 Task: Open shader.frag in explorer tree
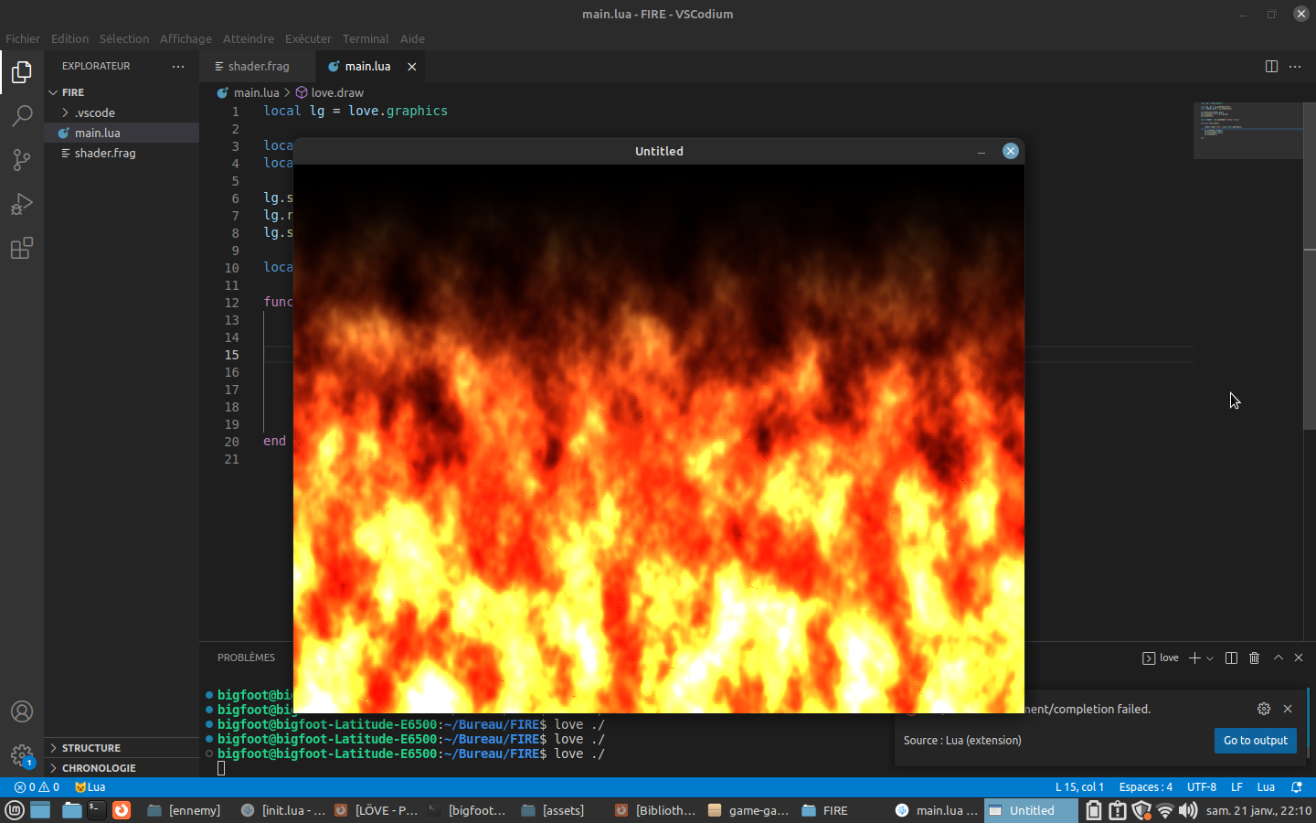point(122,153)
